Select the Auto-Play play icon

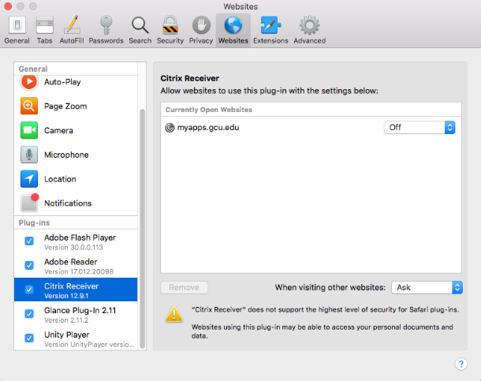29,82
